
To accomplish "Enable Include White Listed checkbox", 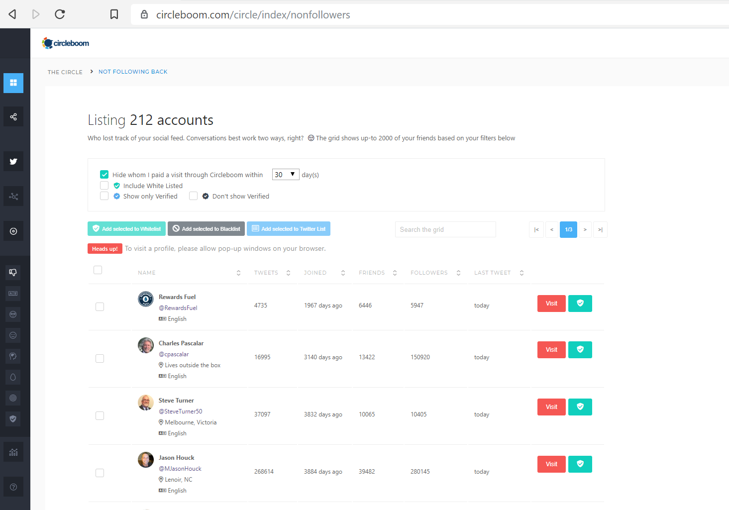I will pyautogui.click(x=104, y=186).
